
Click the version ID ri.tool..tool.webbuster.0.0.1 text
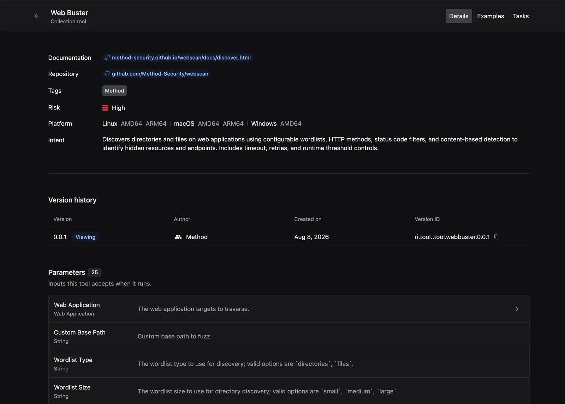point(452,237)
